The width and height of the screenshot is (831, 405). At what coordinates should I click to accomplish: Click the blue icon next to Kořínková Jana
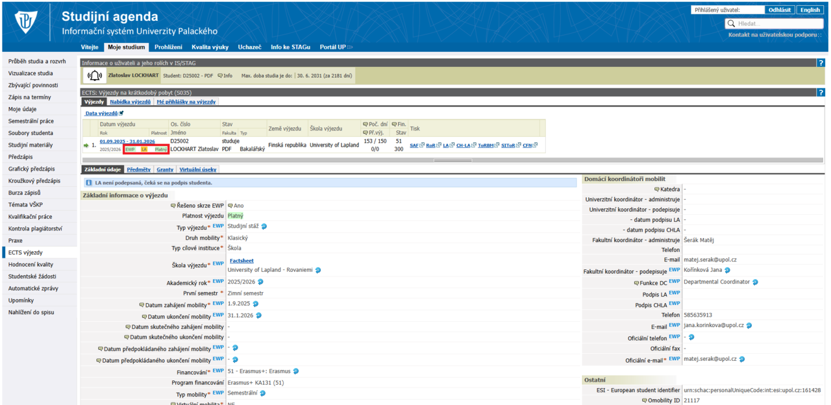(728, 270)
